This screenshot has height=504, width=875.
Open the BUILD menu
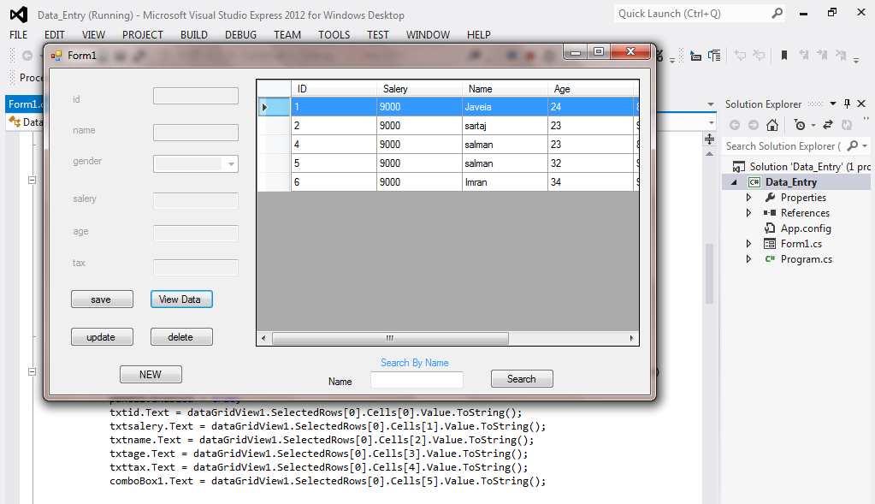coord(193,34)
